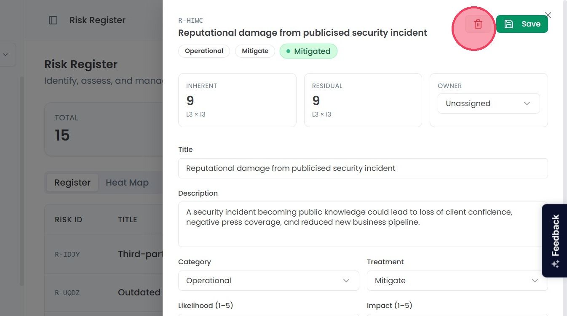Viewport: 567px width, 316px height.
Task: Open risk row R-UQDZ
Action: [104, 292]
